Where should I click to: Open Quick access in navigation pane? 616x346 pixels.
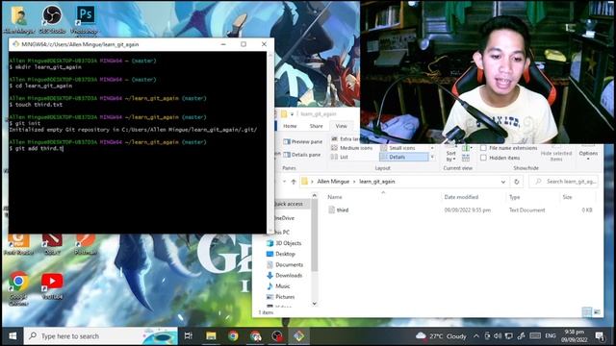tap(289, 204)
